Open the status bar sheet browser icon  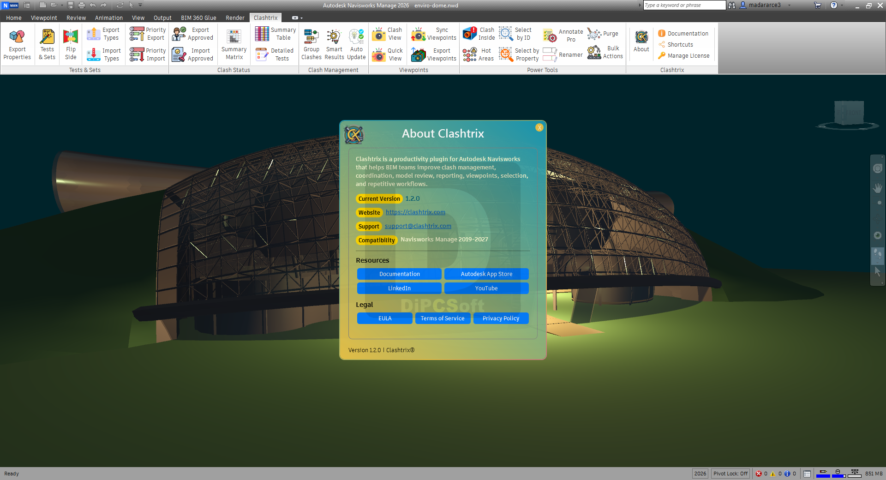807,474
